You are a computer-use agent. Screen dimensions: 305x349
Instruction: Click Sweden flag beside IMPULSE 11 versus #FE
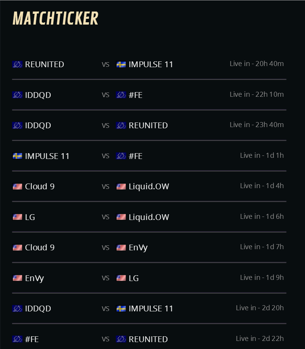tap(17, 156)
